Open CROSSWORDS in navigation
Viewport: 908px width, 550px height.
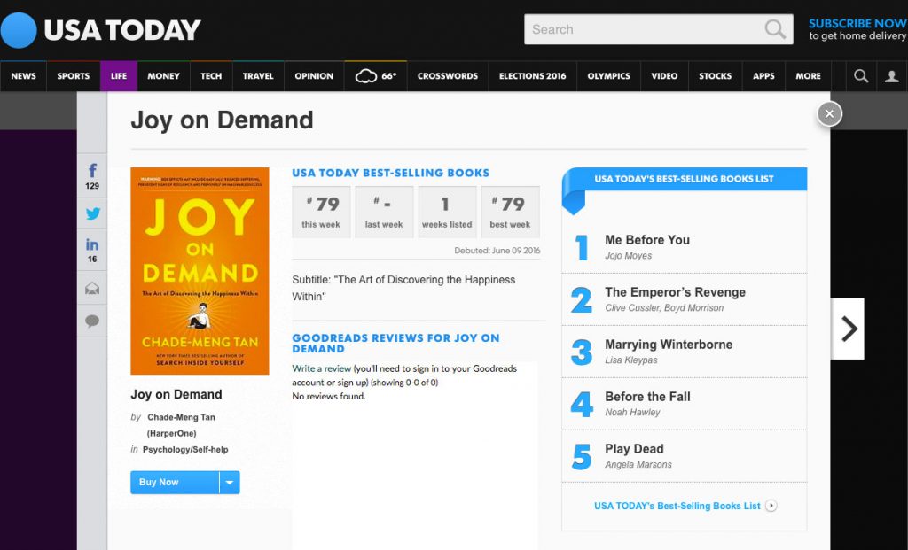[x=448, y=76]
